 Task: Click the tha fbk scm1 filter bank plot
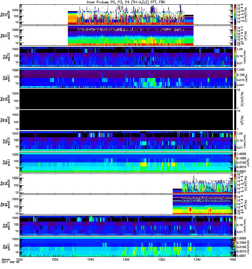click(126, 78)
